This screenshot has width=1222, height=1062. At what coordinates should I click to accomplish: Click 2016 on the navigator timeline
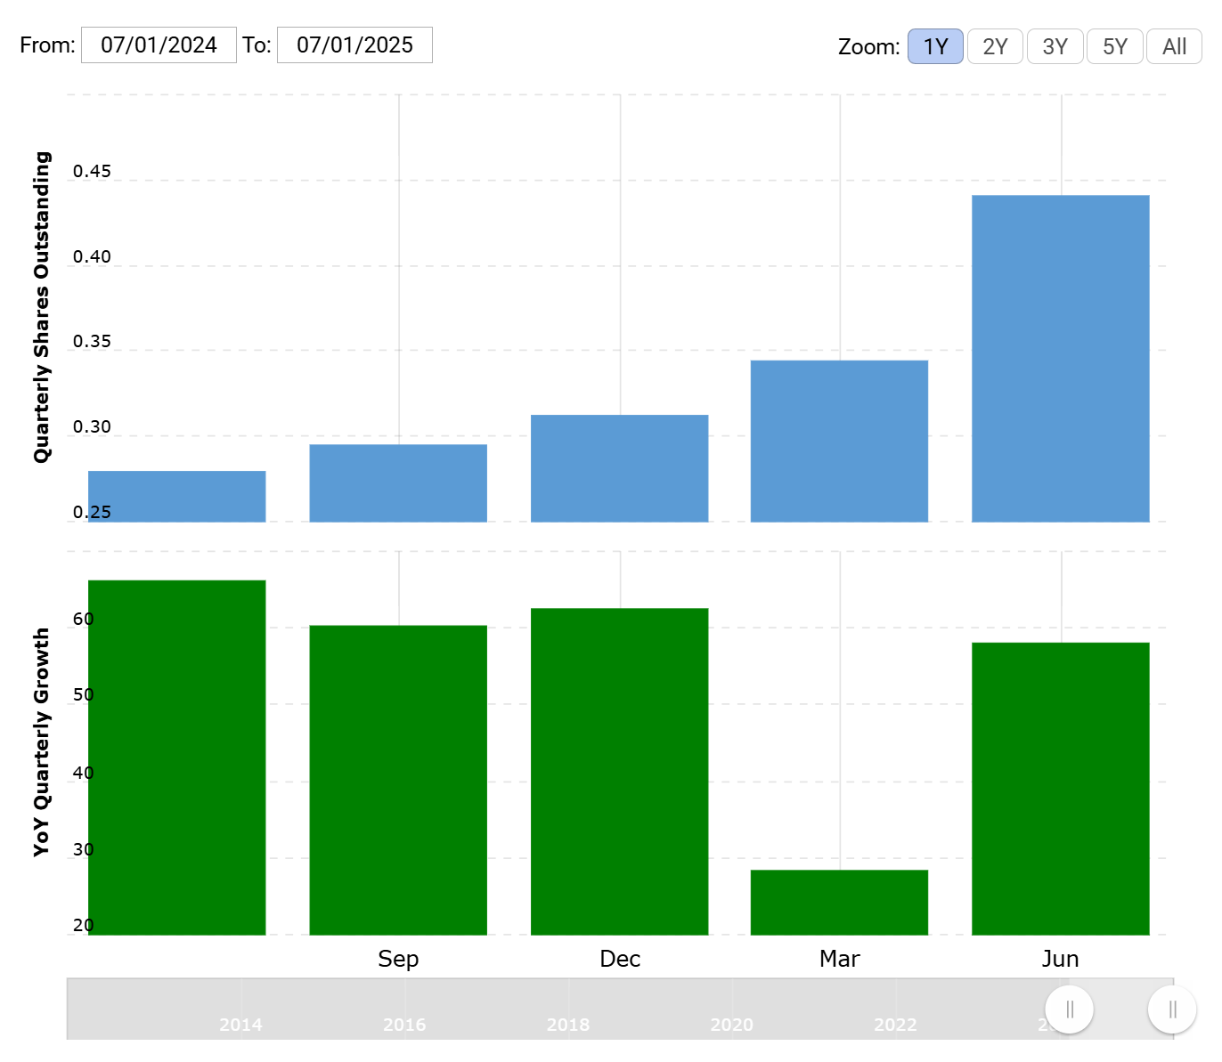point(404,1025)
